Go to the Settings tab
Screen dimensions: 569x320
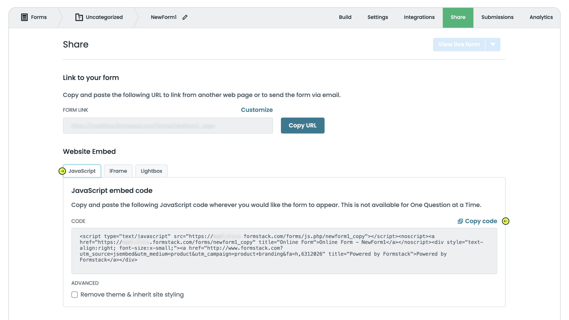(x=378, y=17)
